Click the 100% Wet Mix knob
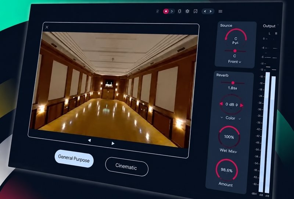294x199 pixels. pyautogui.click(x=229, y=137)
